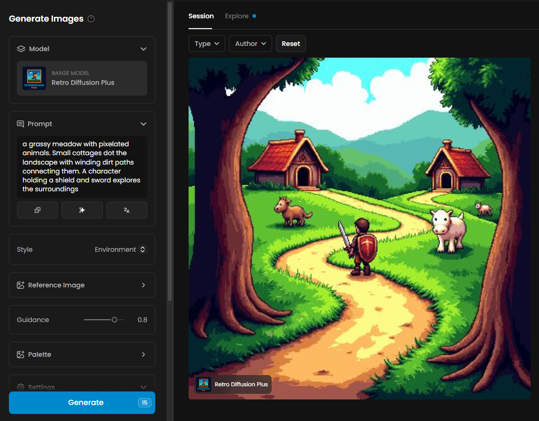The width and height of the screenshot is (539, 421).
Task: Switch to the Session tab
Action: coord(201,16)
